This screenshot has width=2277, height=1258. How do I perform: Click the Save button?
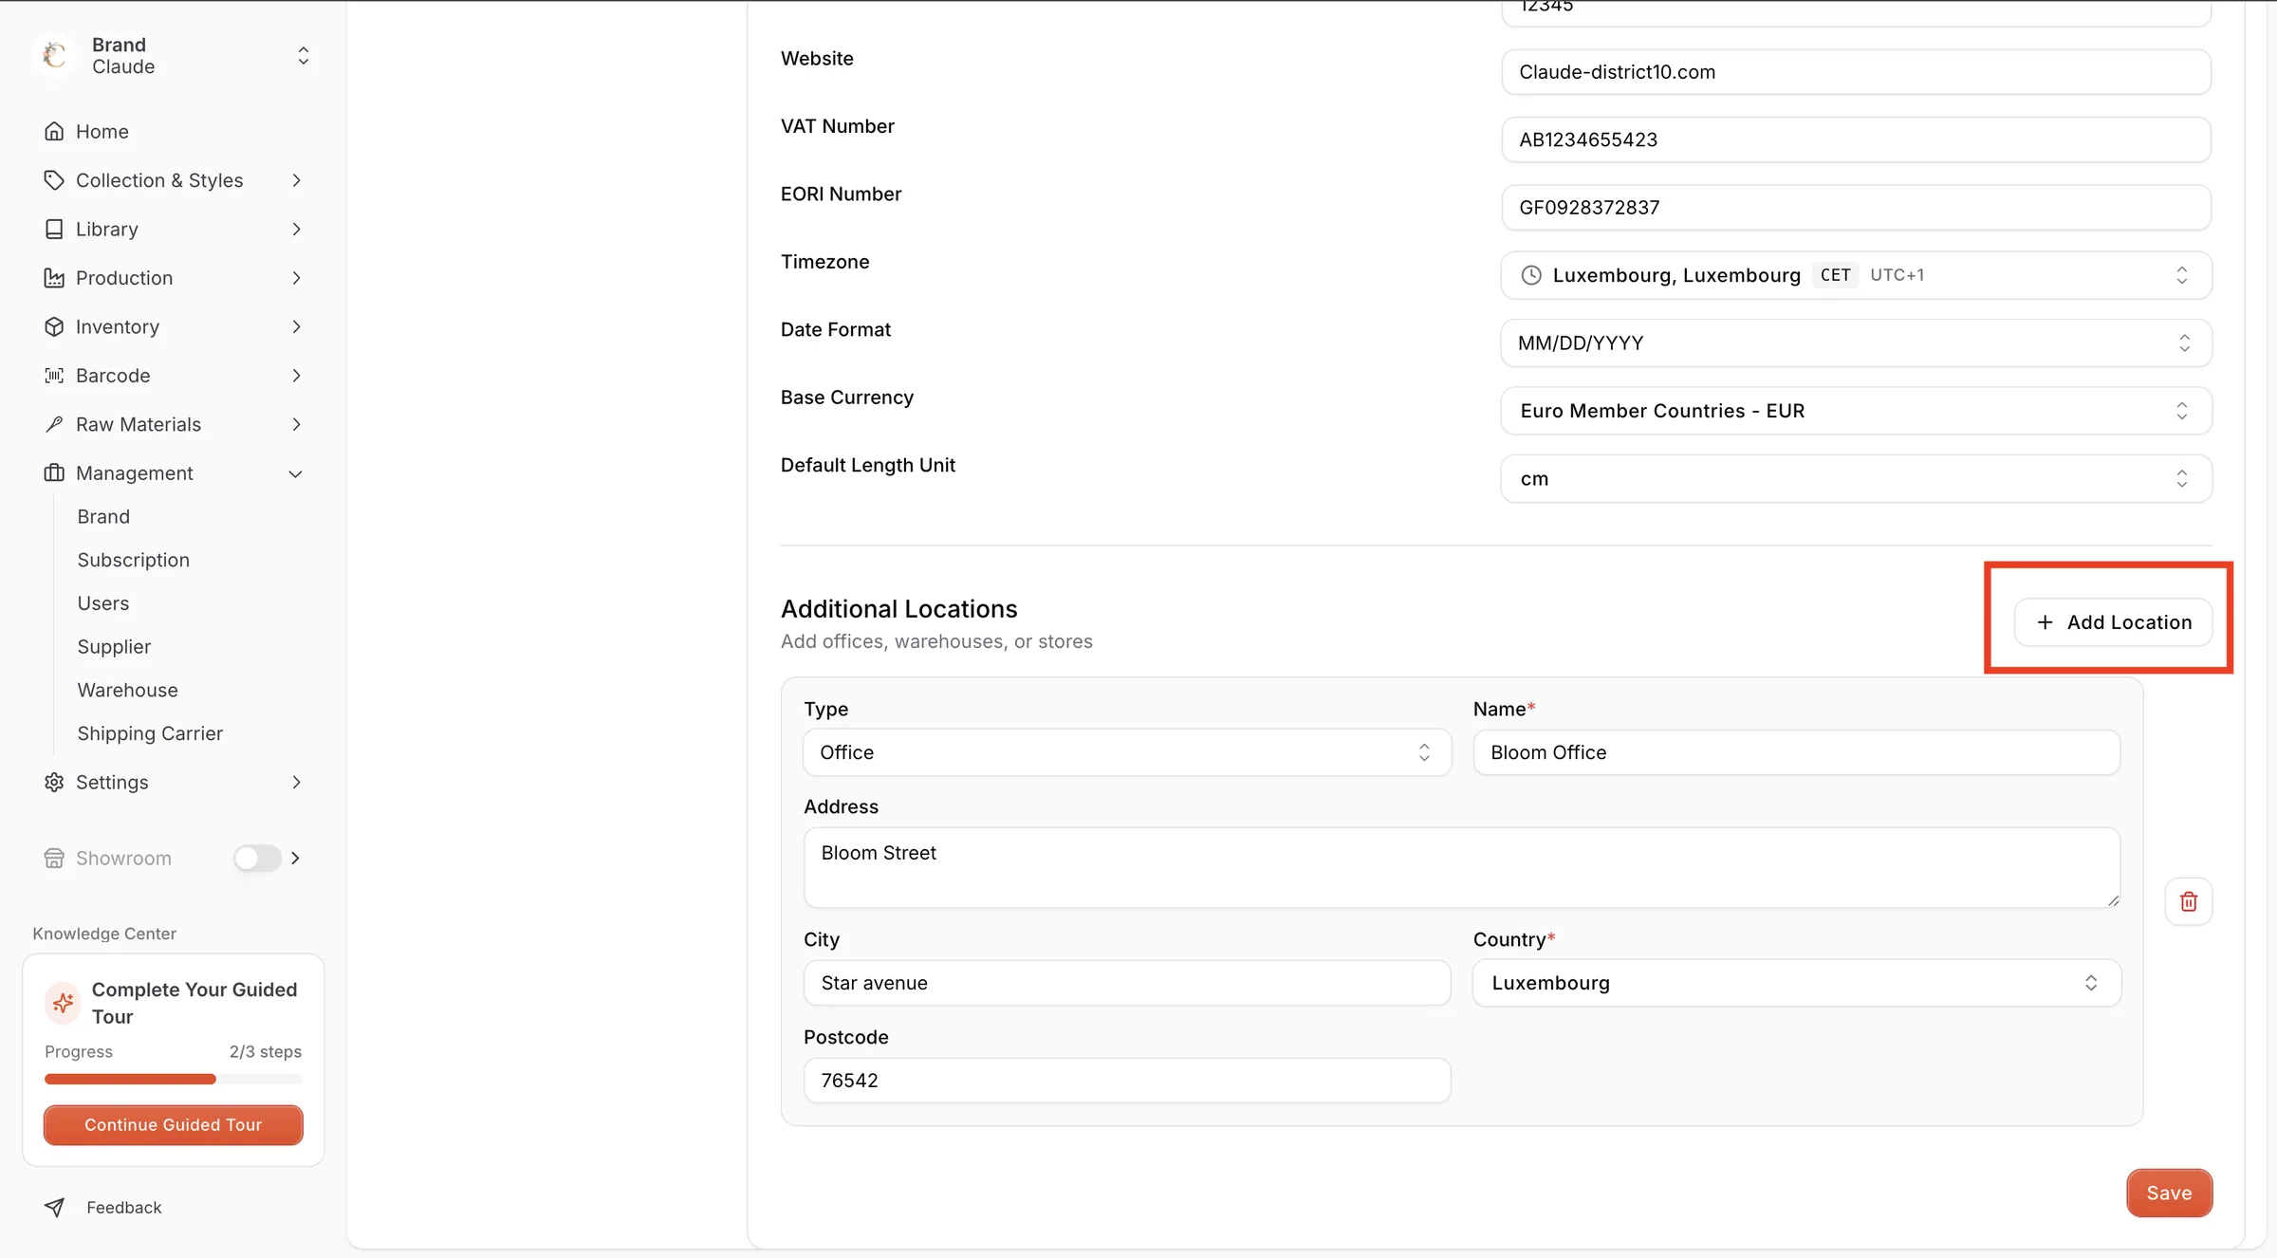pyautogui.click(x=2170, y=1193)
